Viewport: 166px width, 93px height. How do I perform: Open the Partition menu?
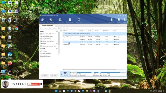click(55, 28)
